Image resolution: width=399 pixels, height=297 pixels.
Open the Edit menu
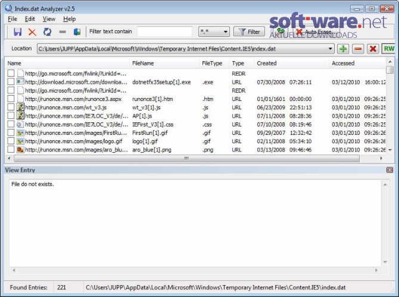pos(30,19)
